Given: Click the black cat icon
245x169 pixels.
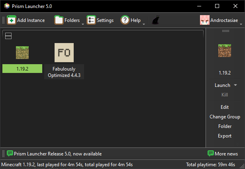Looking at the screenshot, I should pos(156,20).
